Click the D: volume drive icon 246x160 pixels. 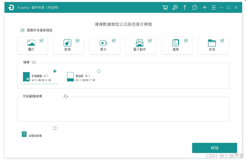tap(70, 77)
